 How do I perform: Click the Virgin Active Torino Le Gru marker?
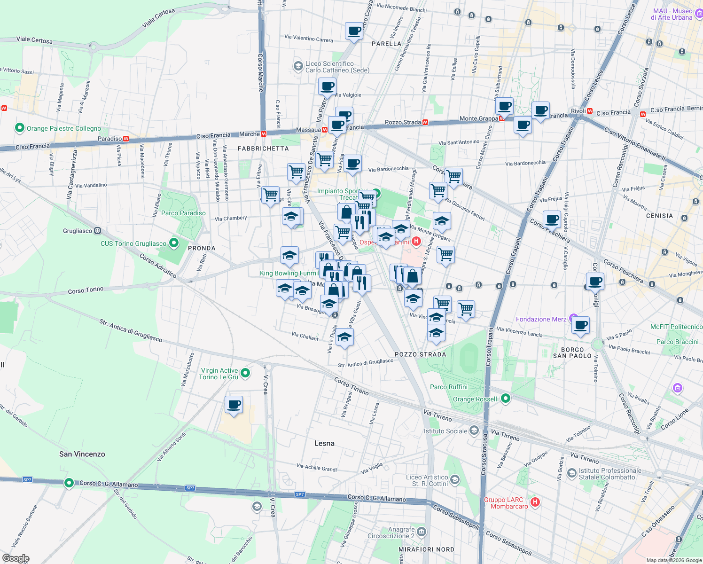pos(245,372)
